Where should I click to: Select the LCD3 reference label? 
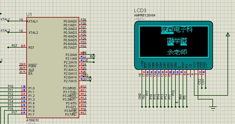click(x=140, y=11)
